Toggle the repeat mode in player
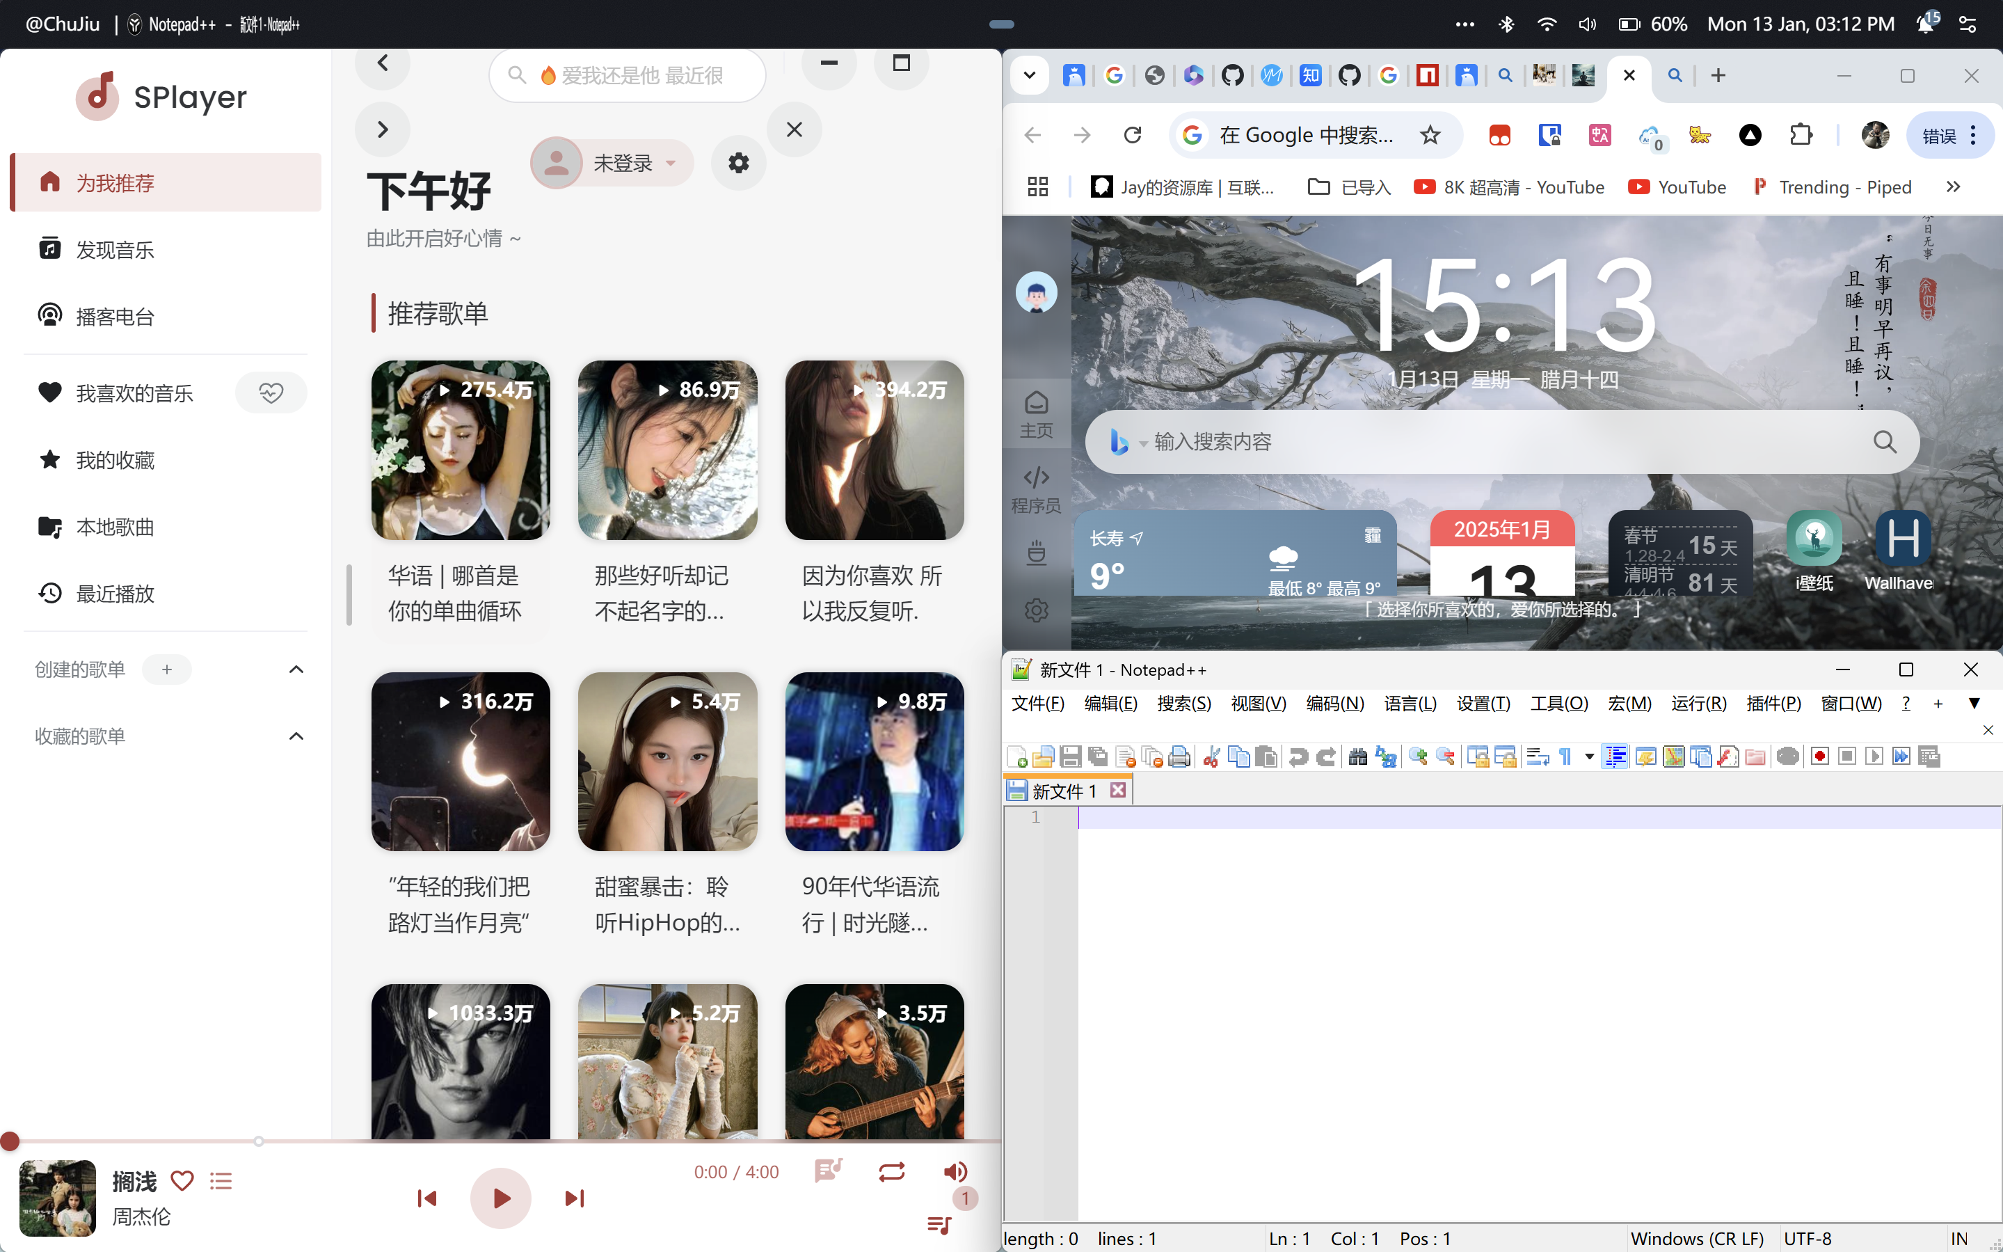 tap(891, 1171)
